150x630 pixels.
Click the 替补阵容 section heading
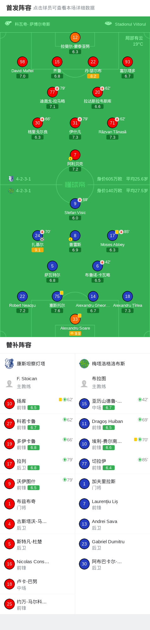[19, 345]
